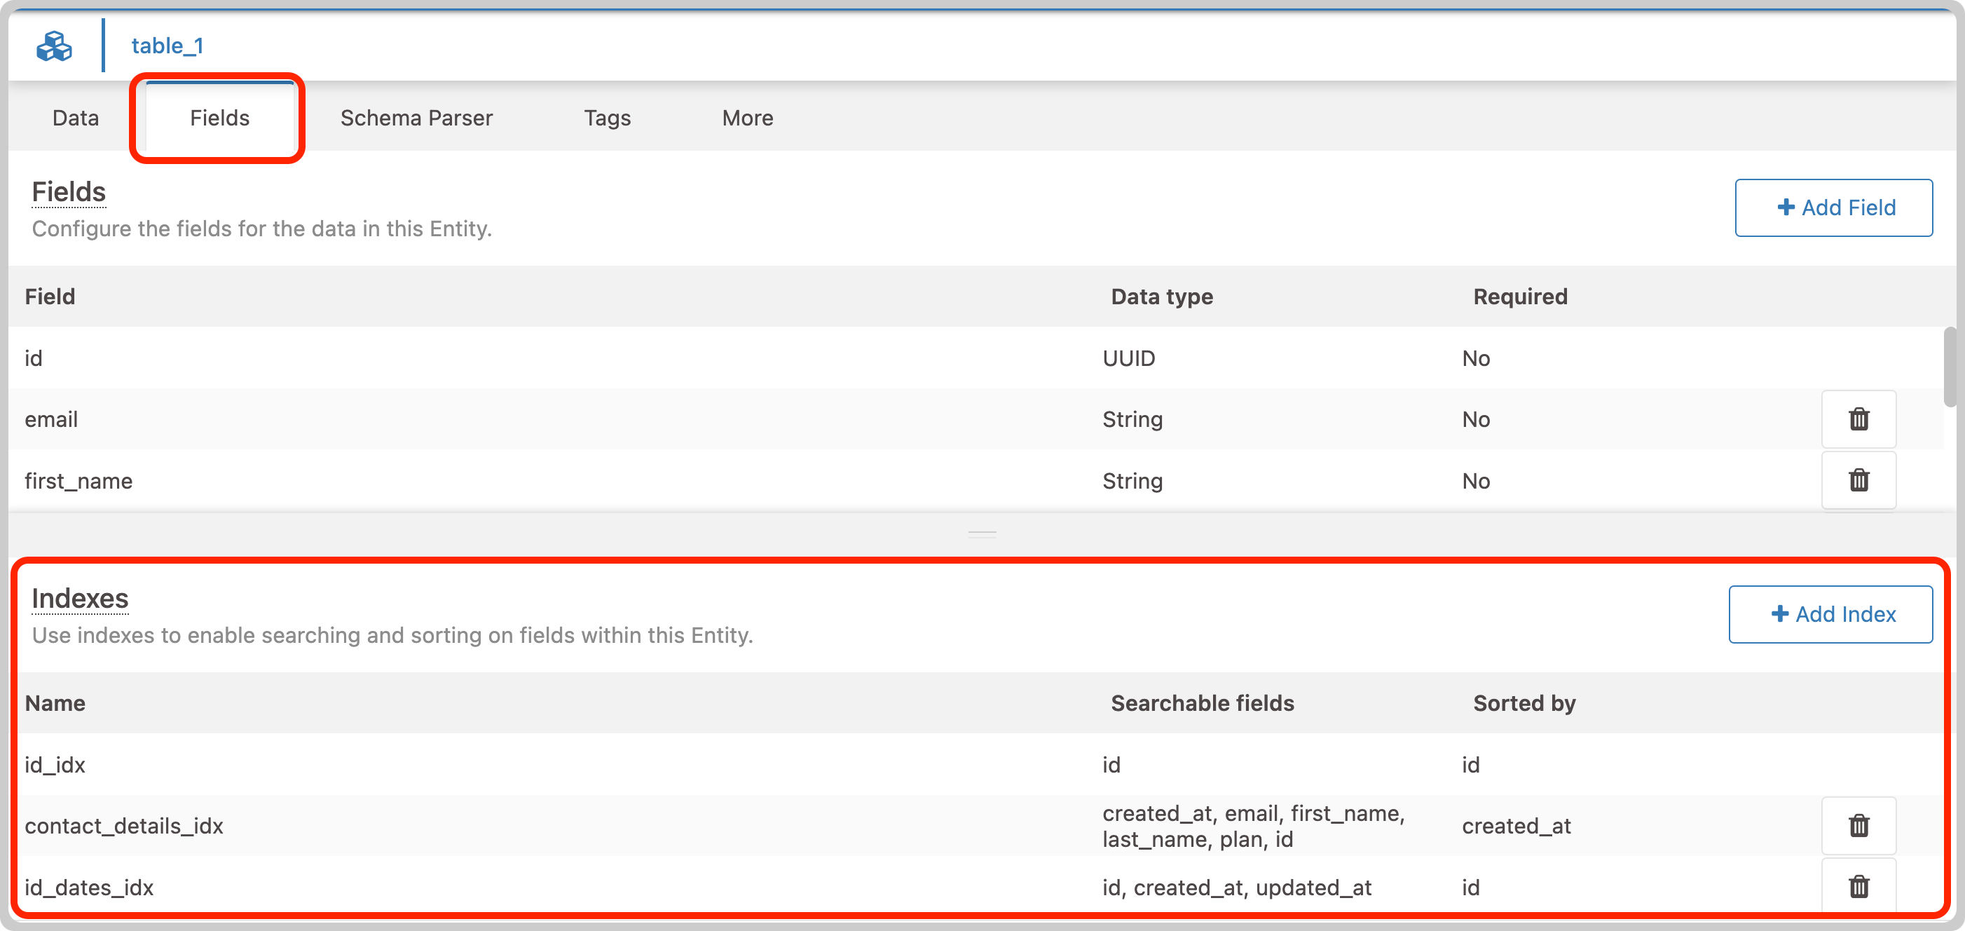
Task: Click the Fields section heading
Action: [x=69, y=191]
